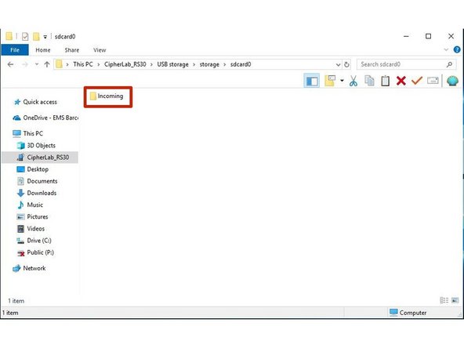Click the Copy toolbar icon
The height and width of the screenshot is (348, 464).
point(369,81)
